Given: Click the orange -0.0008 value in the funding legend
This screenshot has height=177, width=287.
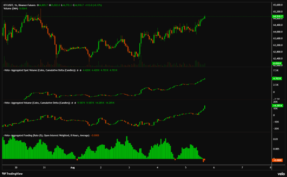Looking at the screenshot, I should [x=95, y=136].
